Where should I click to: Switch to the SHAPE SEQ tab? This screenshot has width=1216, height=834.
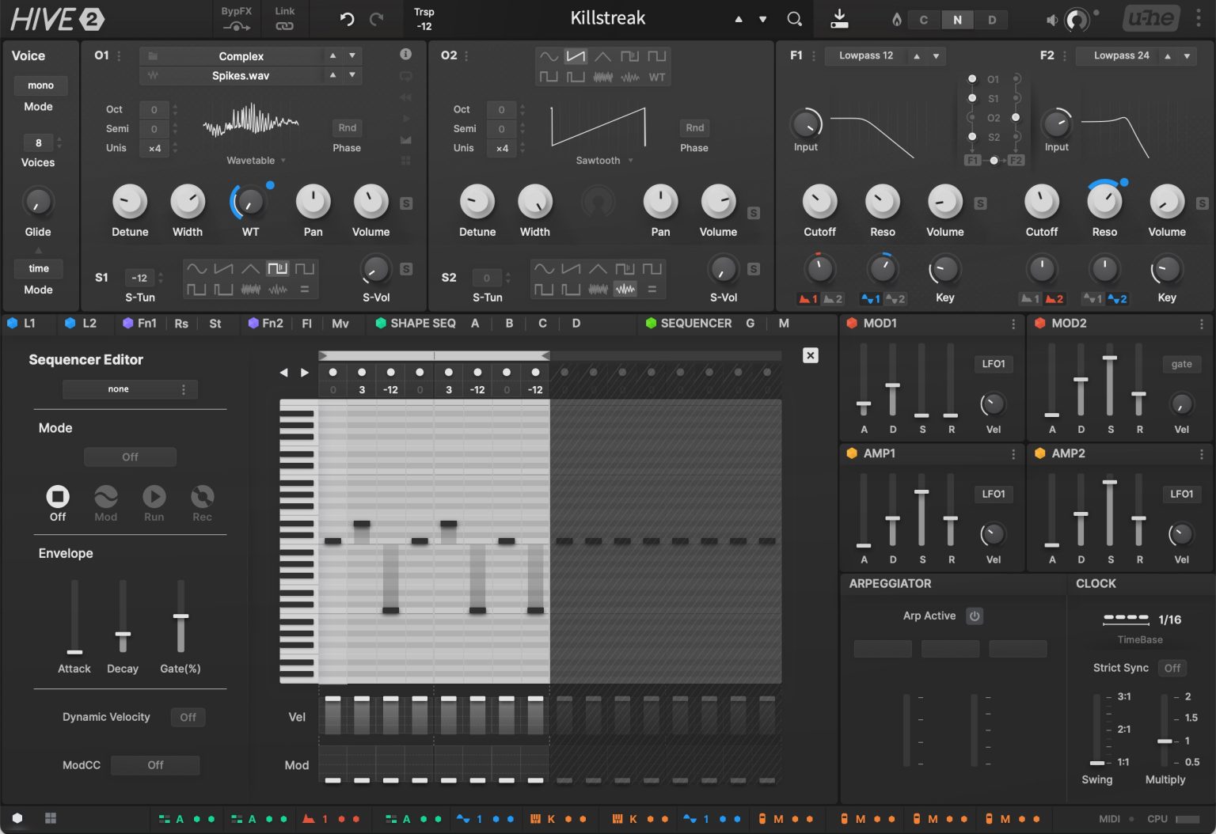422,323
